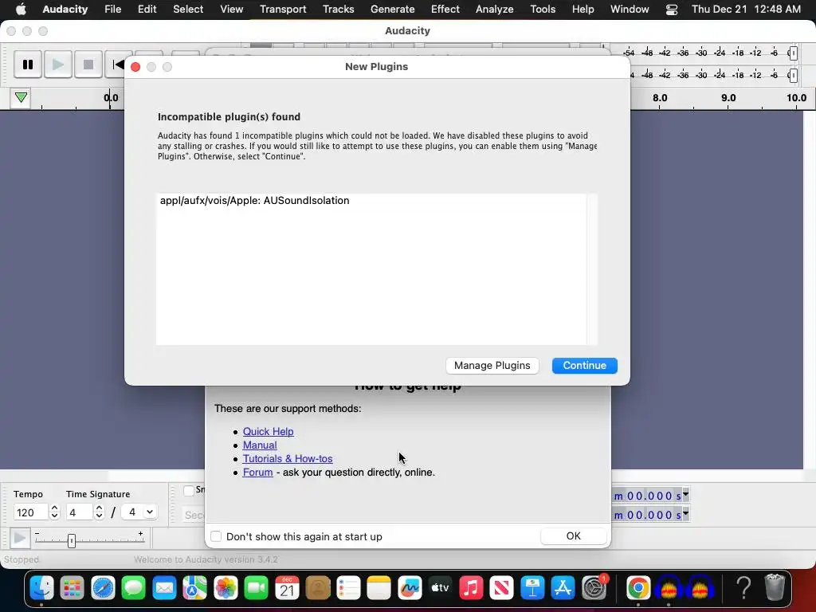Open the File menu
Image resolution: width=816 pixels, height=612 pixels.
pyautogui.click(x=112, y=10)
